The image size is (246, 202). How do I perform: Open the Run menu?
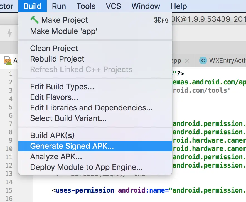(59, 6)
